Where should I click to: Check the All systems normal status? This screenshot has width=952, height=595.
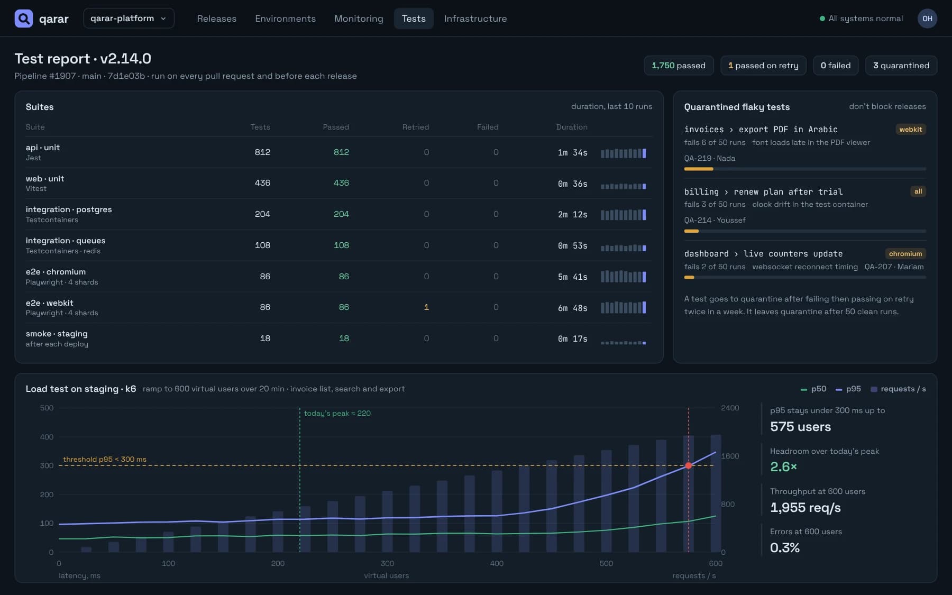[x=861, y=19]
